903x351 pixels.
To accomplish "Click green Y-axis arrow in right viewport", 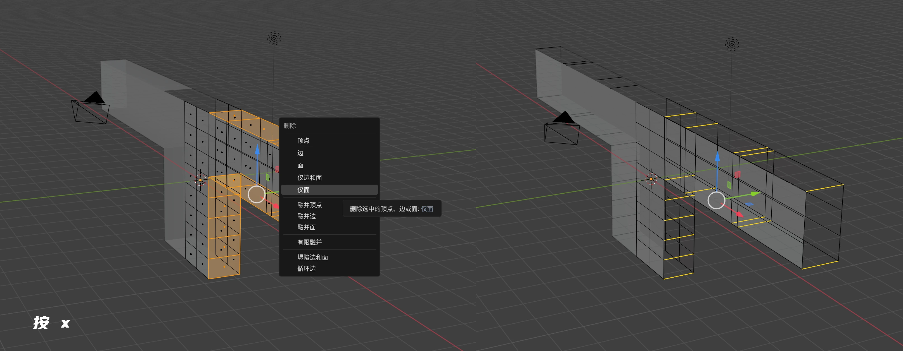I will [755, 194].
